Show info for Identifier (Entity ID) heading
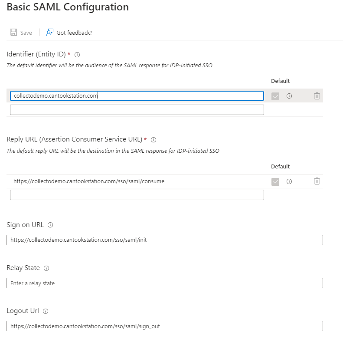343x359 pixels. coord(77,55)
